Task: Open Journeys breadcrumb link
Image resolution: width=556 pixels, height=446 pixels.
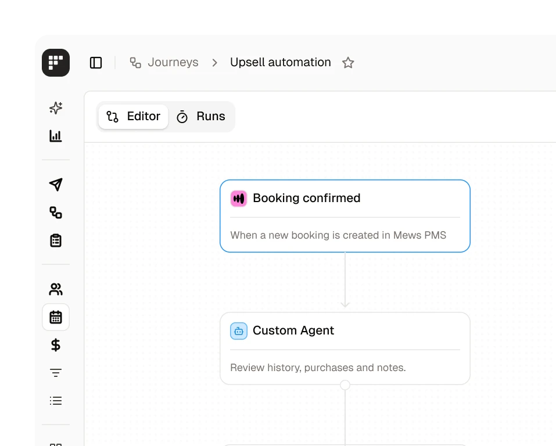Action: [164, 62]
